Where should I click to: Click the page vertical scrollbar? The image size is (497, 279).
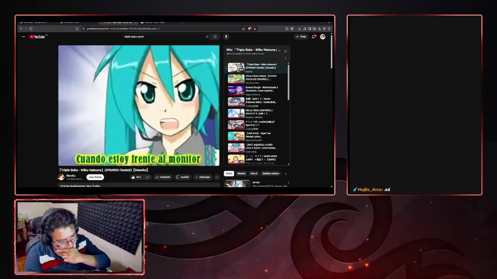[332, 52]
